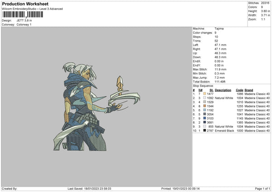
Task: Click the Total Bobbin value '111.49ft'
Action: (220, 82)
